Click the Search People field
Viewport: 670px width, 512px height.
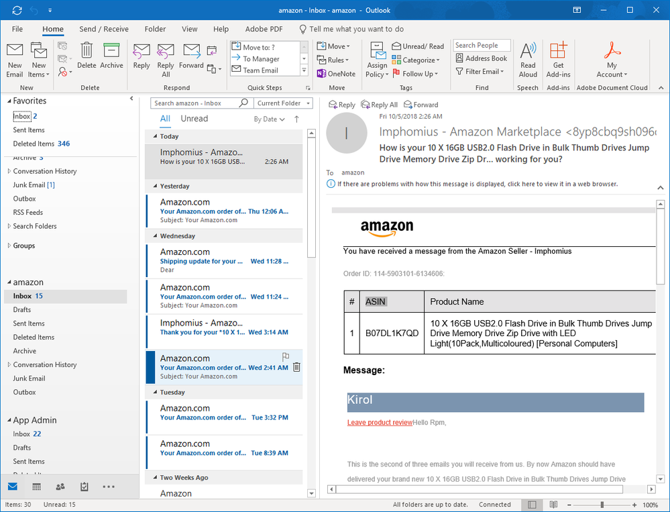pos(482,46)
